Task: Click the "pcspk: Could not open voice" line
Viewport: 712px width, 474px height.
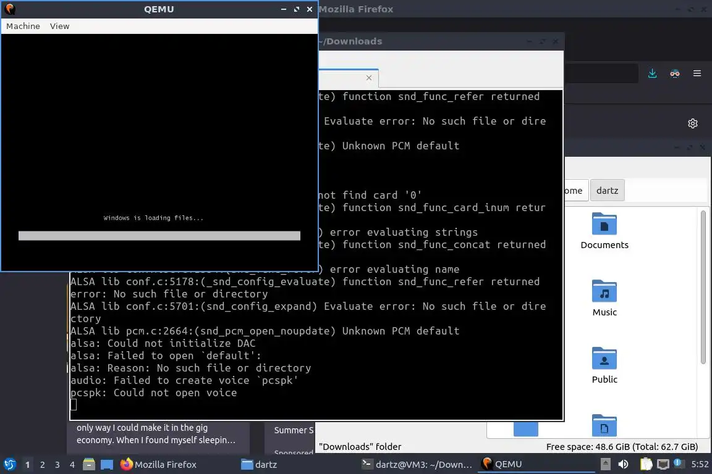Action: coord(153,393)
